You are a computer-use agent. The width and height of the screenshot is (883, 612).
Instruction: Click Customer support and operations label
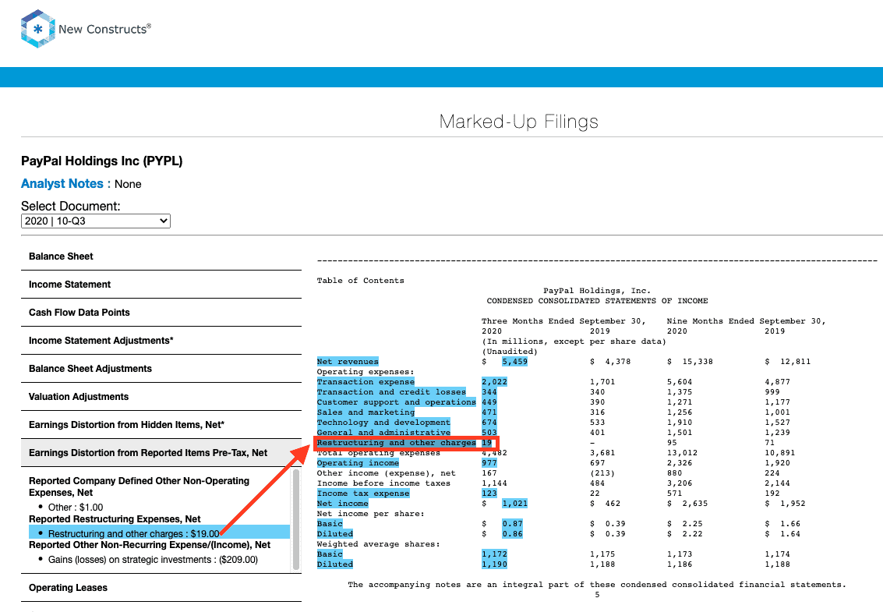[x=397, y=402]
